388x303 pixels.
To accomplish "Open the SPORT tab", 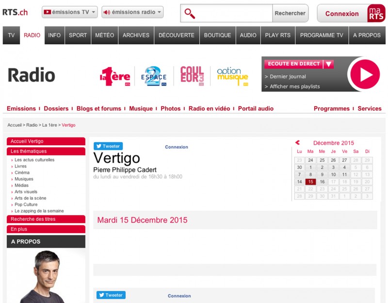I will tap(78, 35).
